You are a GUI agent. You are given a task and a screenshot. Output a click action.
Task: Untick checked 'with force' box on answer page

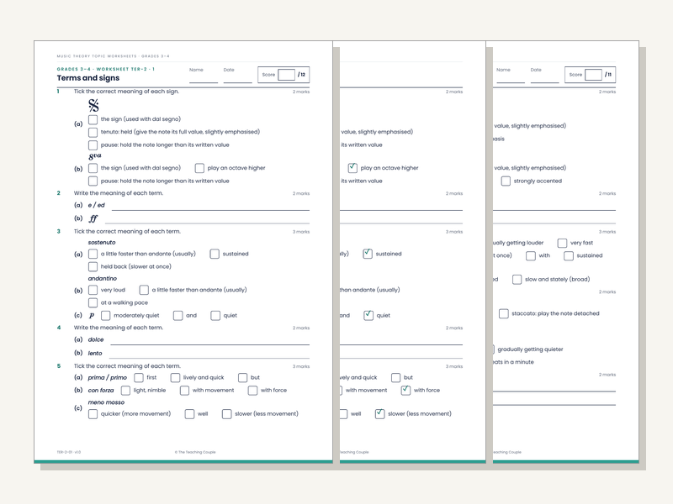click(x=405, y=391)
